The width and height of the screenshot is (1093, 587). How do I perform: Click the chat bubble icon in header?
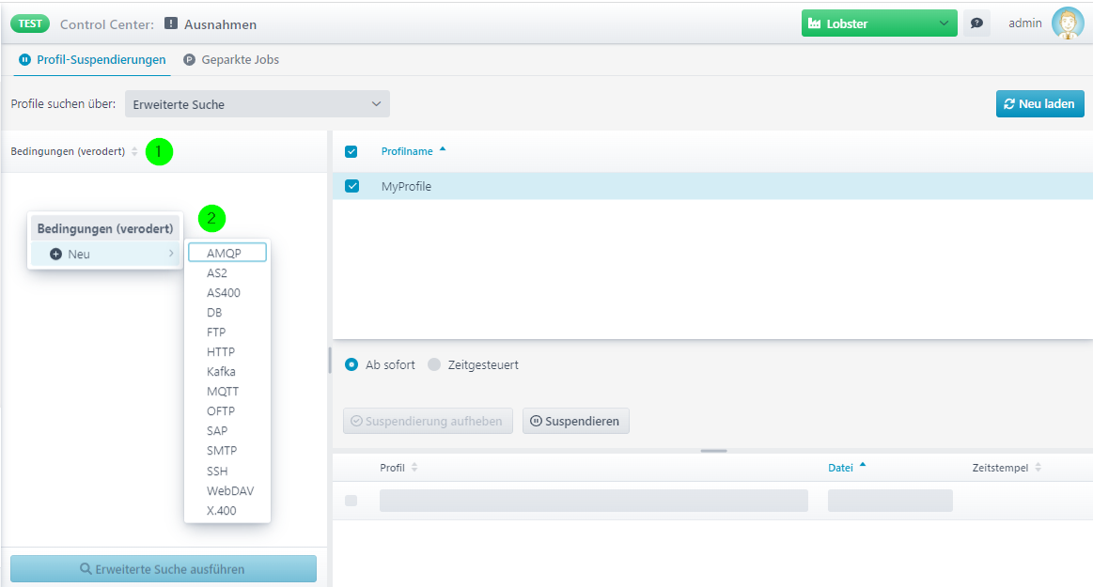point(976,23)
